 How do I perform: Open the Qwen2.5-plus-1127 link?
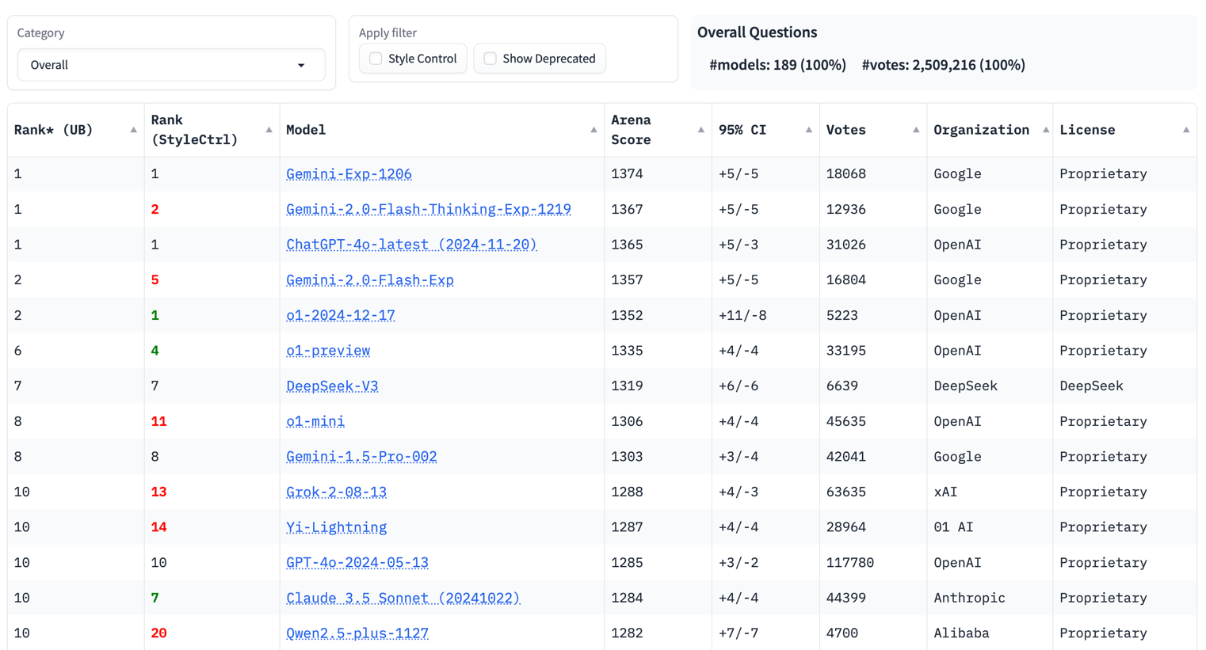[357, 633]
